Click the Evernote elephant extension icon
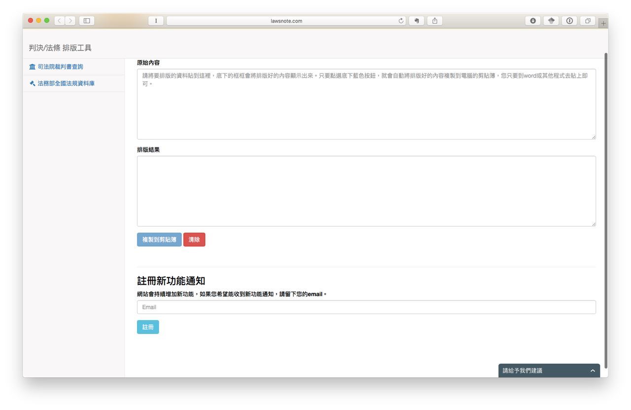 pyautogui.click(x=417, y=21)
